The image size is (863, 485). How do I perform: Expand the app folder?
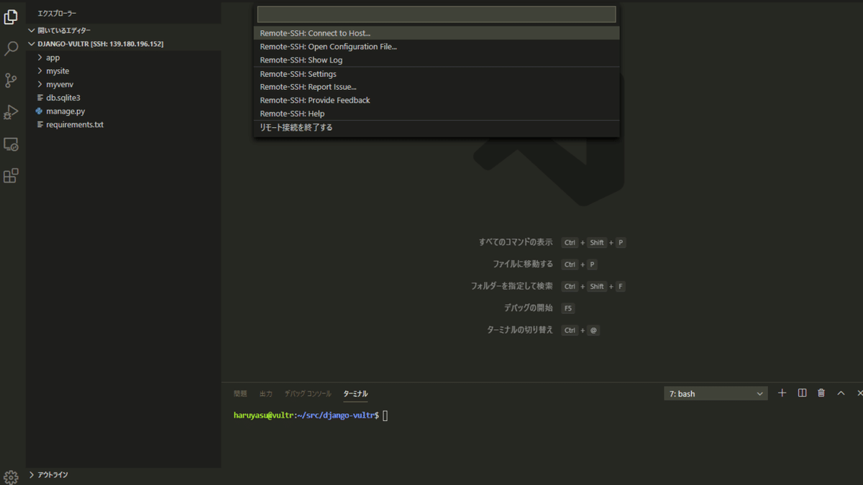click(x=123, y=57)
